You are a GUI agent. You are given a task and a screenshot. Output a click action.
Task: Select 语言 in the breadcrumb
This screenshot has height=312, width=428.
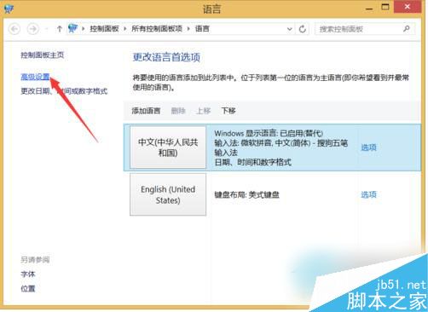202,29
